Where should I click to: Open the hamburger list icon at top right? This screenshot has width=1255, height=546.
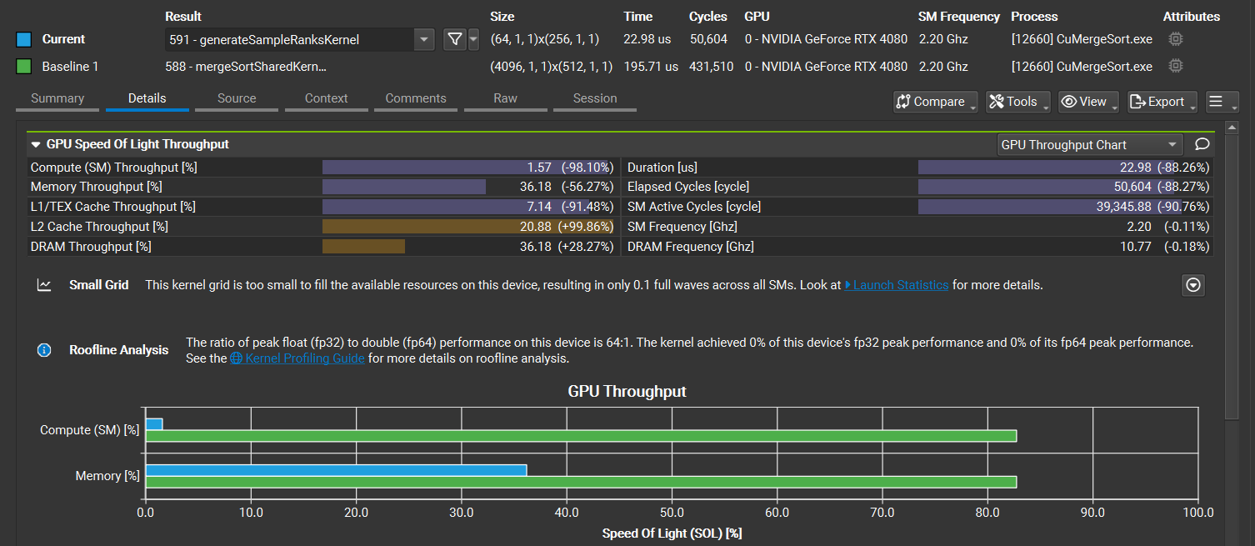(x=1216, y=101)
